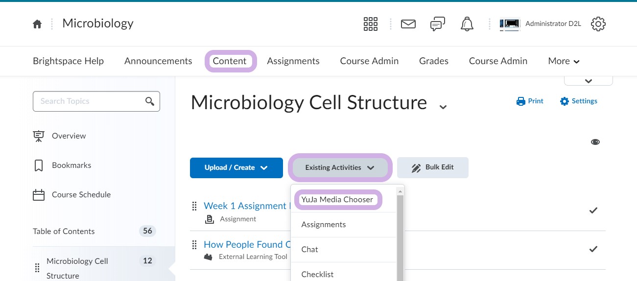Click the home icon beside Microbiology
The image size is (637, 281).
37,24
